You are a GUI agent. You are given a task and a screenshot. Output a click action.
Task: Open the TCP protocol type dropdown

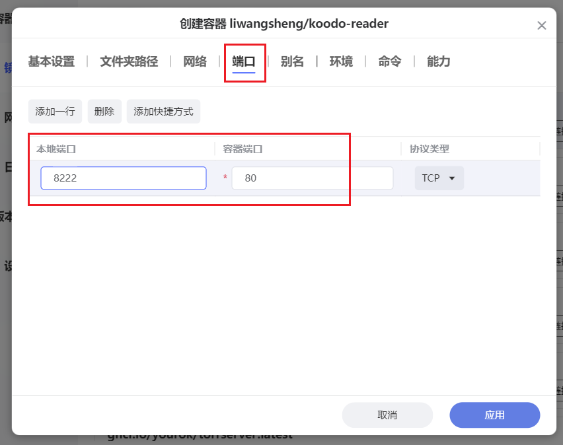point(439,178)
